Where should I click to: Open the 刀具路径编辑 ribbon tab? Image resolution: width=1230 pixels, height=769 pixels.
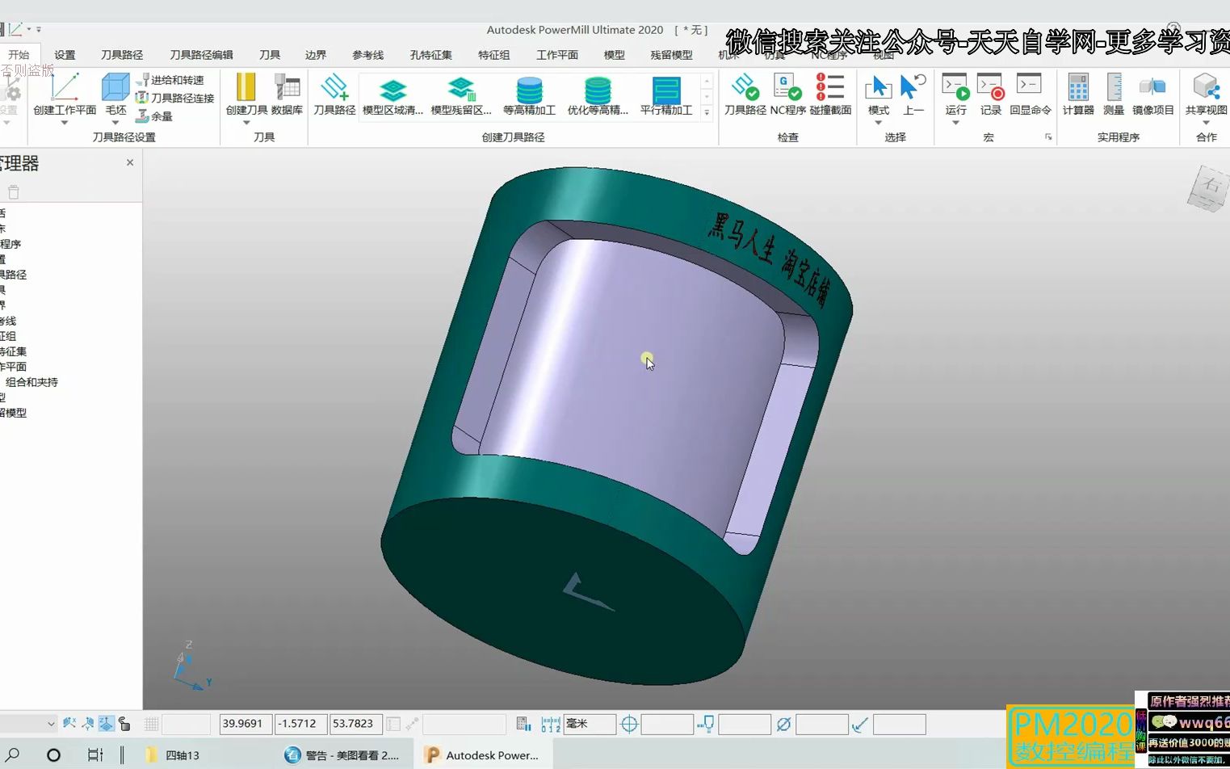201,55
